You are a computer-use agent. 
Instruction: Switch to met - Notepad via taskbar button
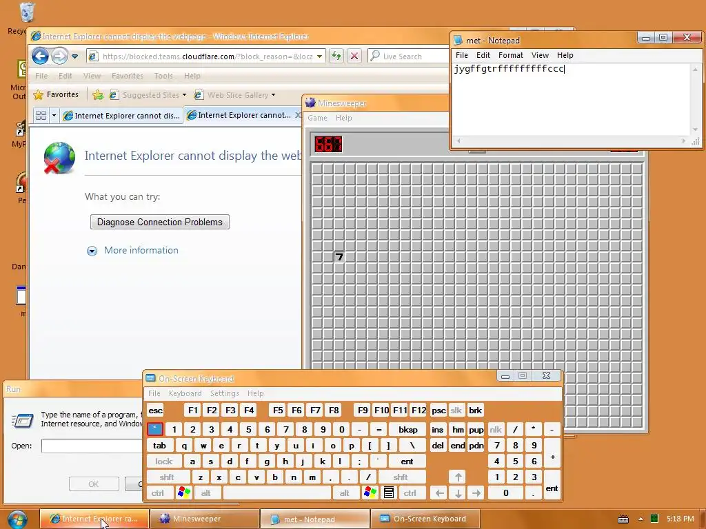(x=314, y=519)
